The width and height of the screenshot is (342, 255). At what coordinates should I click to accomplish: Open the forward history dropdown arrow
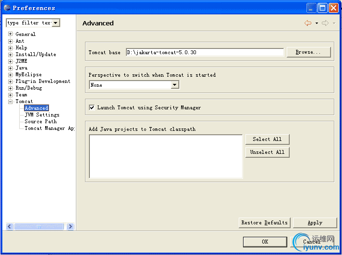[x=334, y=23]
